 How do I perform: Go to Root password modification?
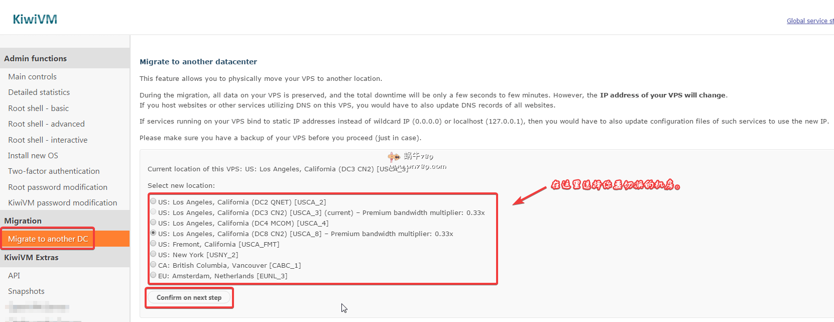click(58, 187)
